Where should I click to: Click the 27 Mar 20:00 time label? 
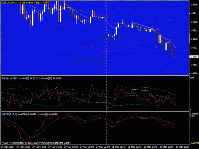87,147
